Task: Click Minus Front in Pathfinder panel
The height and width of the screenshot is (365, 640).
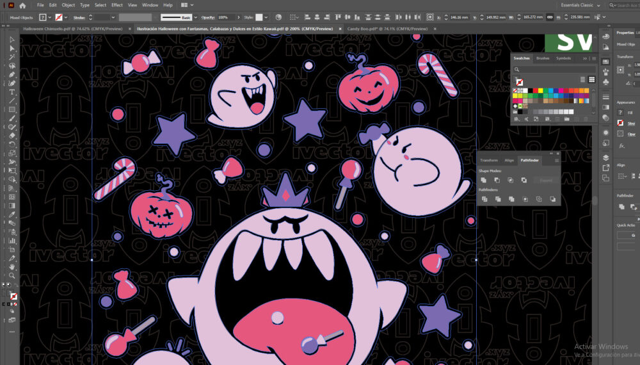Action: tap(497, 180)
